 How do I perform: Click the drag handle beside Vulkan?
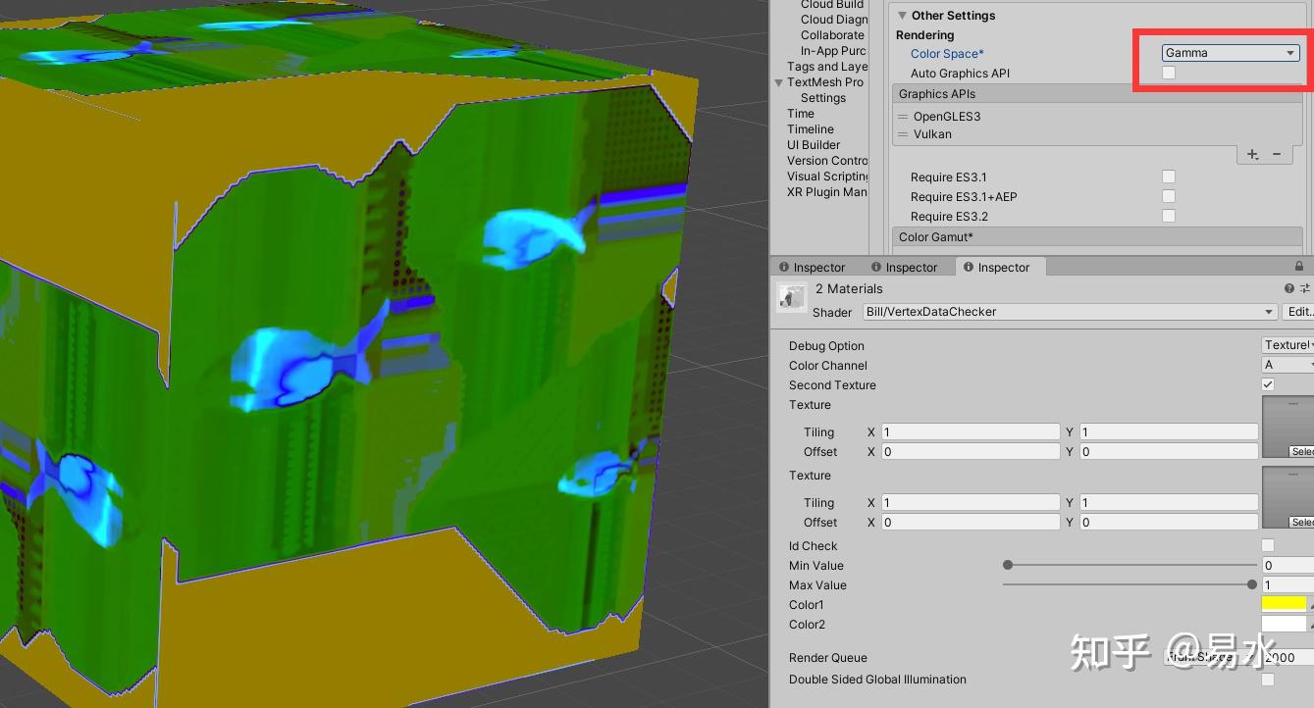tap(903, 134)
